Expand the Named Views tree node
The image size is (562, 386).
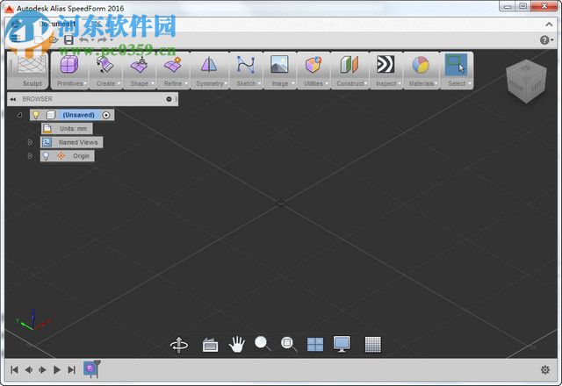pos(30,142)
